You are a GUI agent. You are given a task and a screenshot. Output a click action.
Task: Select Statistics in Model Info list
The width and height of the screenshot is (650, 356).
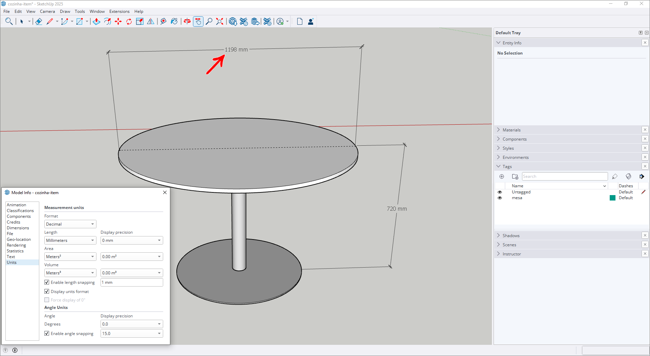[15, 251]
